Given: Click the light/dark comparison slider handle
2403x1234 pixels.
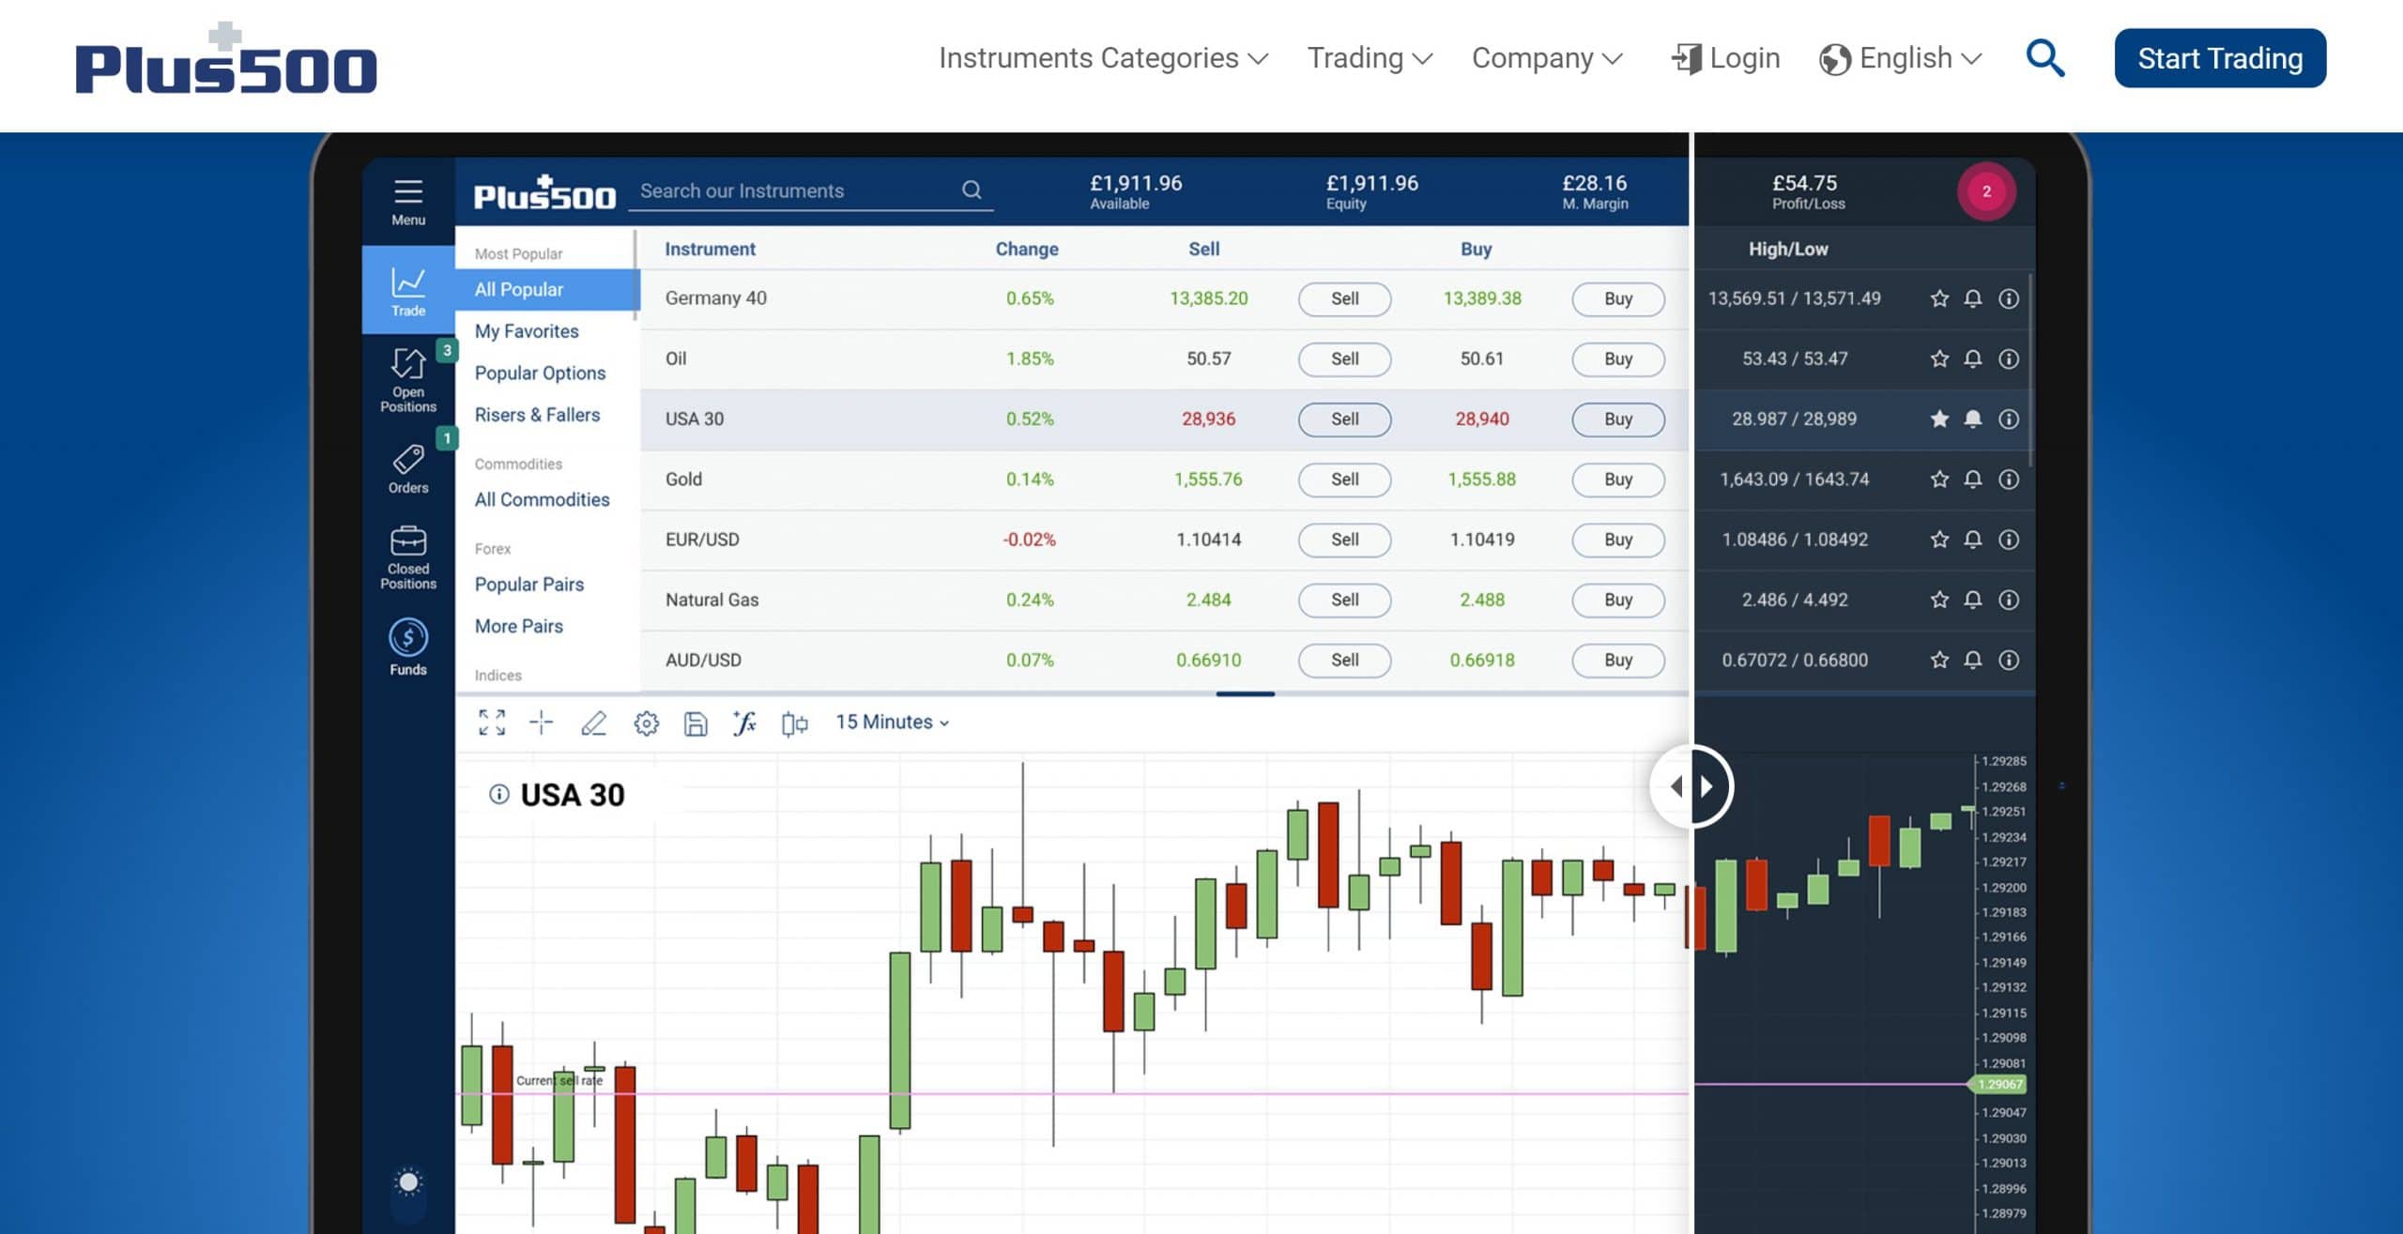Looking at the screenshot, I should pos(1691,786).
